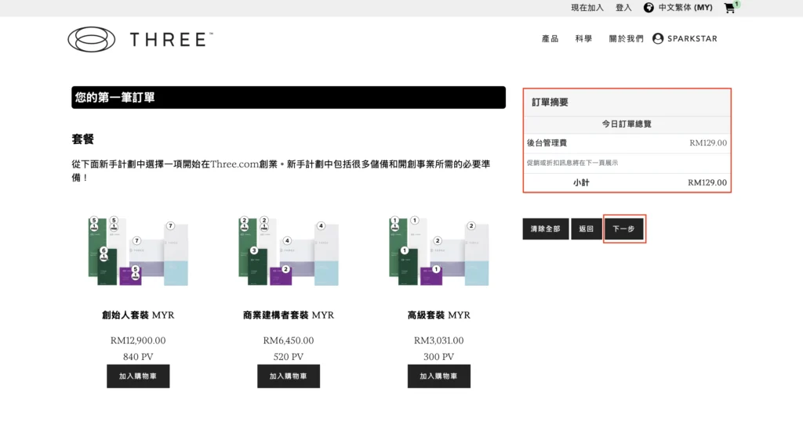Viewport: 803px width, 432px height.
Task: Click the RM12,900.00 price
Action: click(x=138, y=340)
